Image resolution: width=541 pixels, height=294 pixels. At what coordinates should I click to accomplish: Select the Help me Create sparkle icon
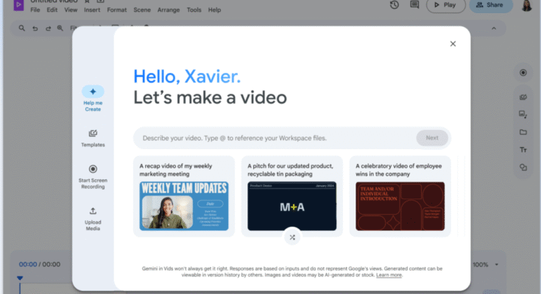click(93, 92)
